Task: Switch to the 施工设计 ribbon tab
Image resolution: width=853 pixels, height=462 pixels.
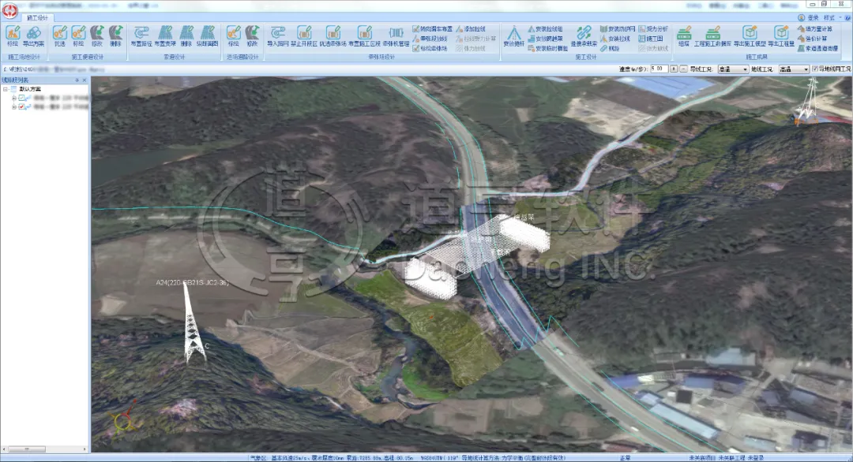Action: 37,17
